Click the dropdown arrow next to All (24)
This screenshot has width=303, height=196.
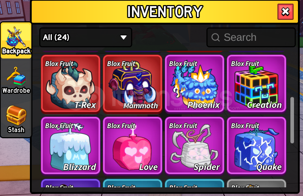(124, 37)
